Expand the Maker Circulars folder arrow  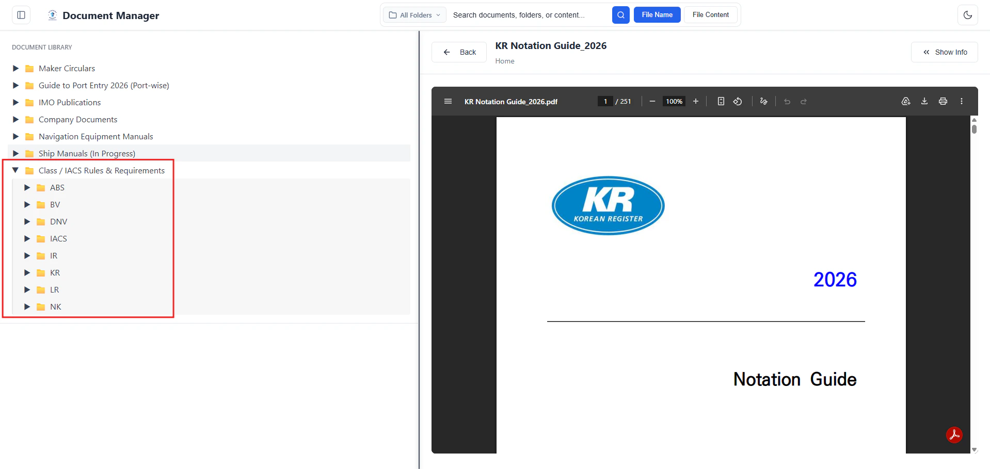coord(15,68)
